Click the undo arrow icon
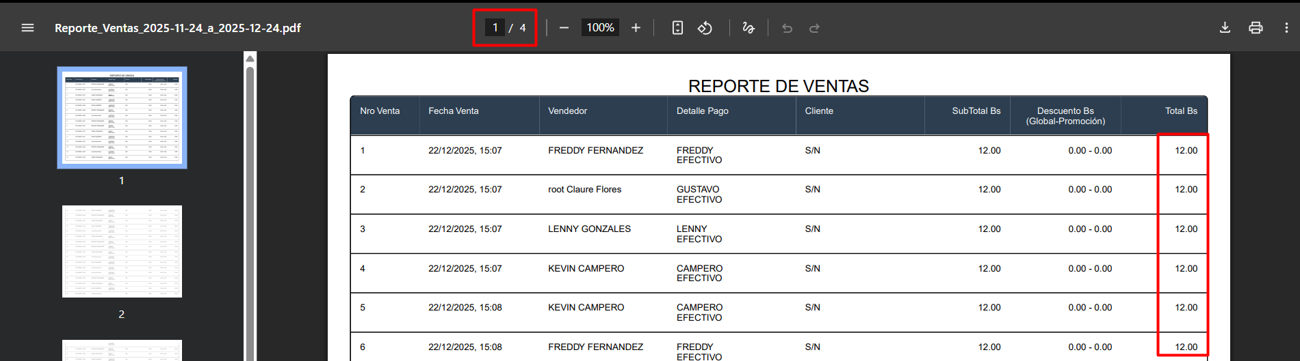 787,28
